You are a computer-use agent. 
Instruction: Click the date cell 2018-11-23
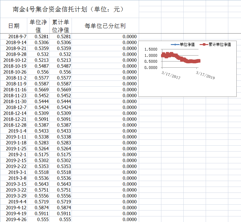pos(14,96)
